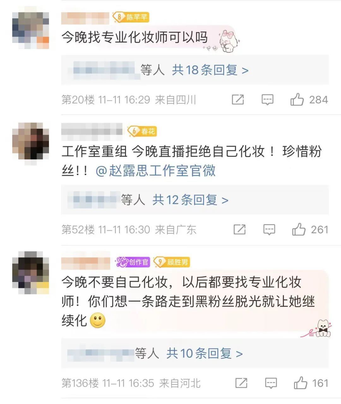Open the @赵露思工作室官微 mention link
Viewport: 341px width, 404px height.
click(156, 171)
